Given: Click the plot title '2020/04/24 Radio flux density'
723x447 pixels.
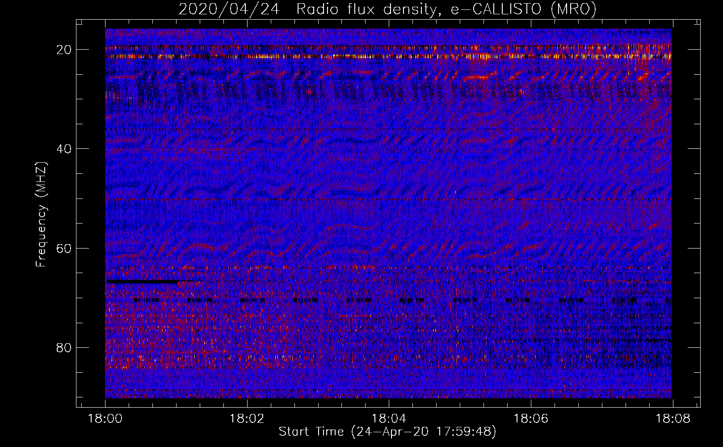Looking at the screenshot, I should click(x=387, y=9).
